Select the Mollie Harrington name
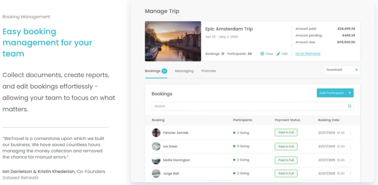Image resolution: width=378 pixels, height=185 pixels. coord(176,160)
